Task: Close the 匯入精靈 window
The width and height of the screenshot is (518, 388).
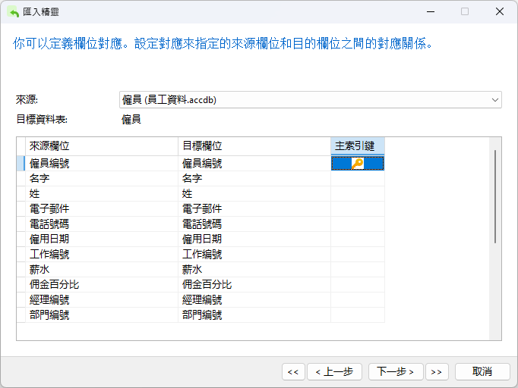Action: pyautogui.click(x=498, y=11)
